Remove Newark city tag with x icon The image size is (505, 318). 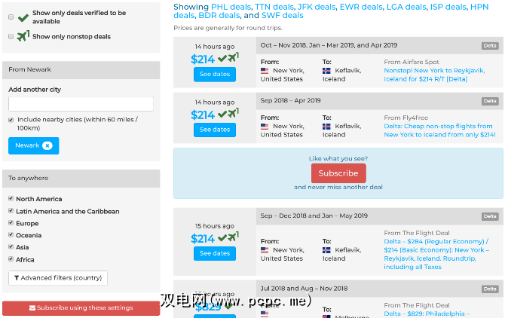(x=47, y=145)
